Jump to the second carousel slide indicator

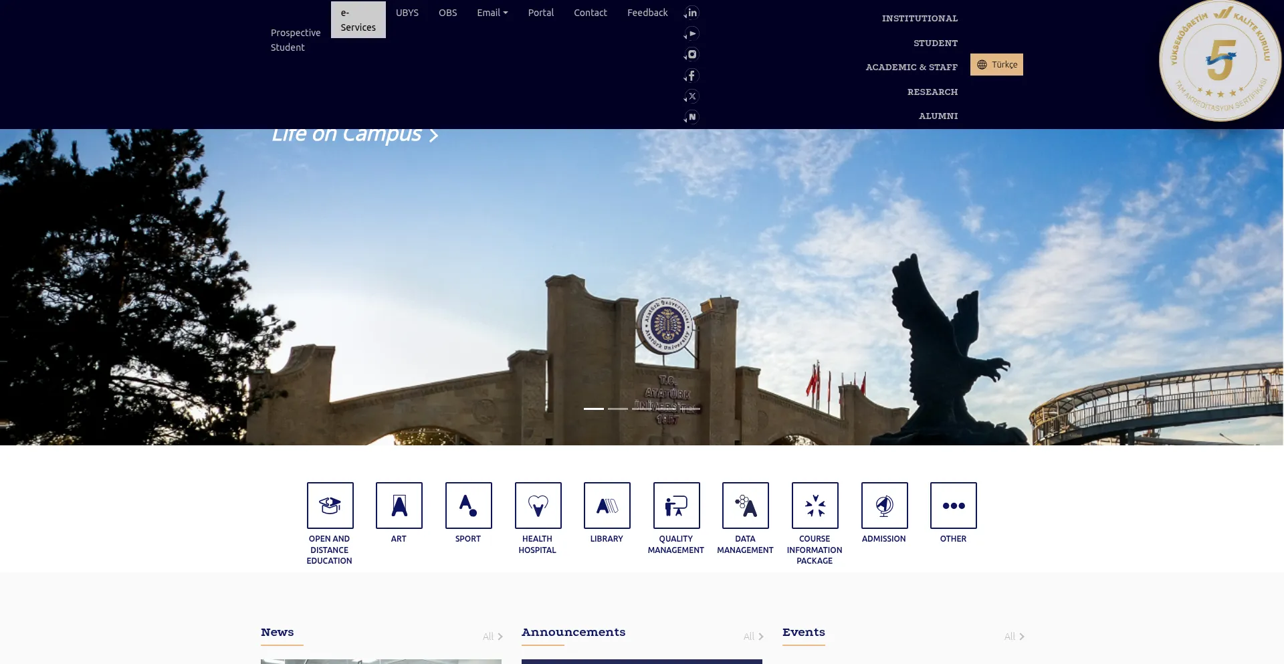pos(618,409)
